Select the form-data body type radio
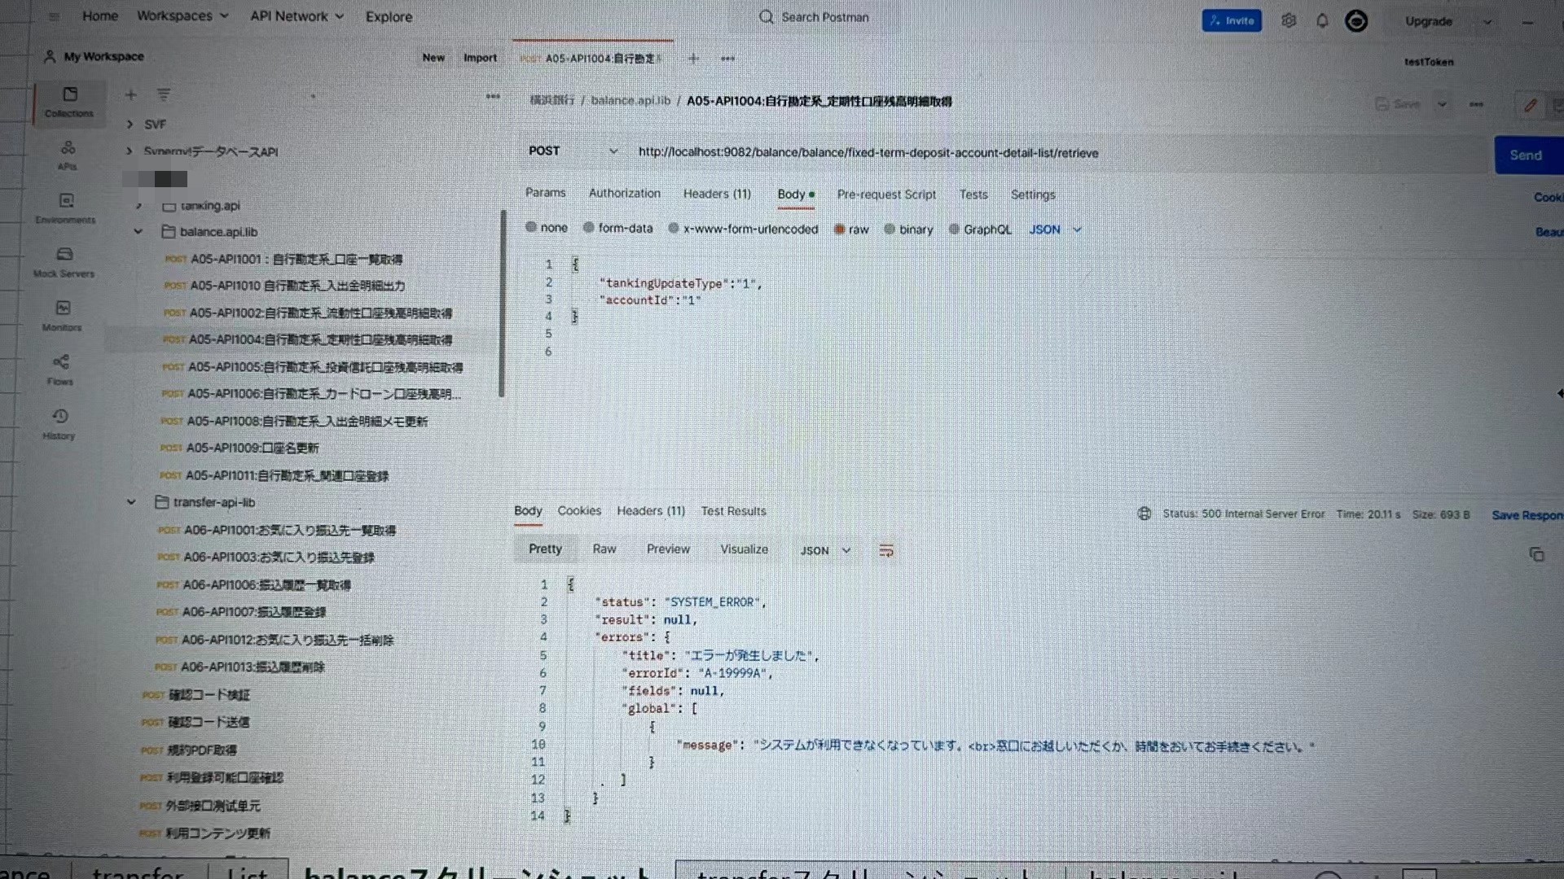 (x=588, y=228)
